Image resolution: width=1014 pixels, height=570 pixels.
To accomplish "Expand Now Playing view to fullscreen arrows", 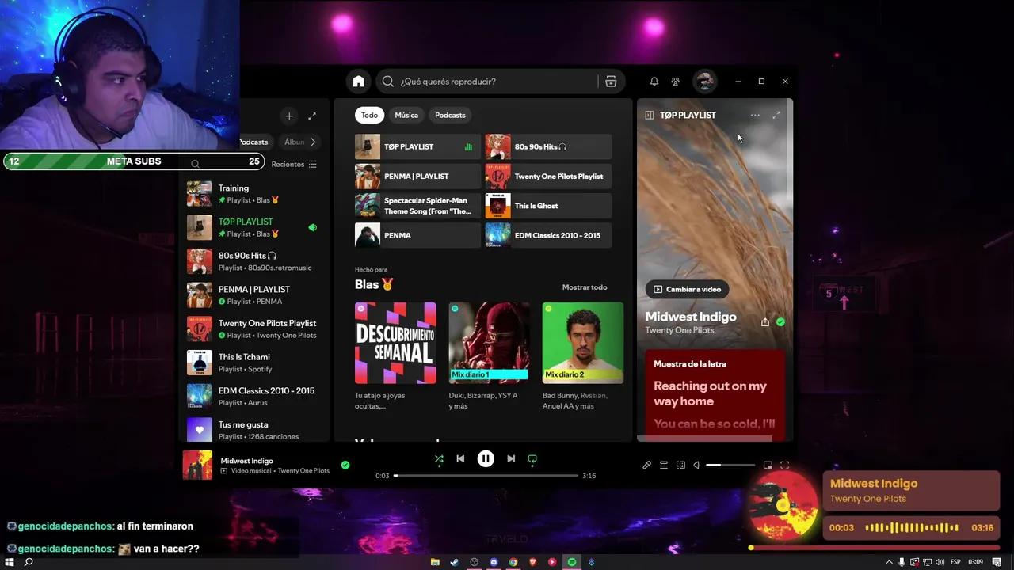I will coord(776,115).
